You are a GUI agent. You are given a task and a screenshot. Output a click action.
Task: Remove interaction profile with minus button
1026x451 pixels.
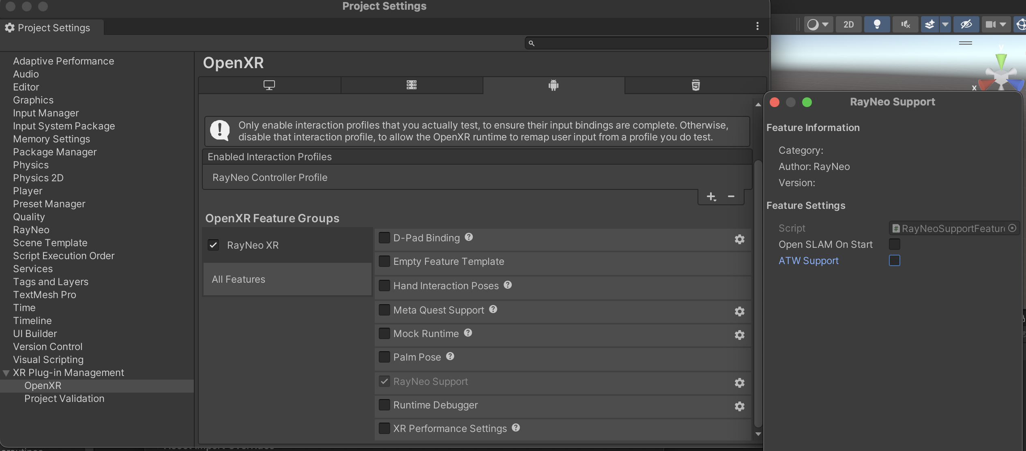click(x=731, y=197)
